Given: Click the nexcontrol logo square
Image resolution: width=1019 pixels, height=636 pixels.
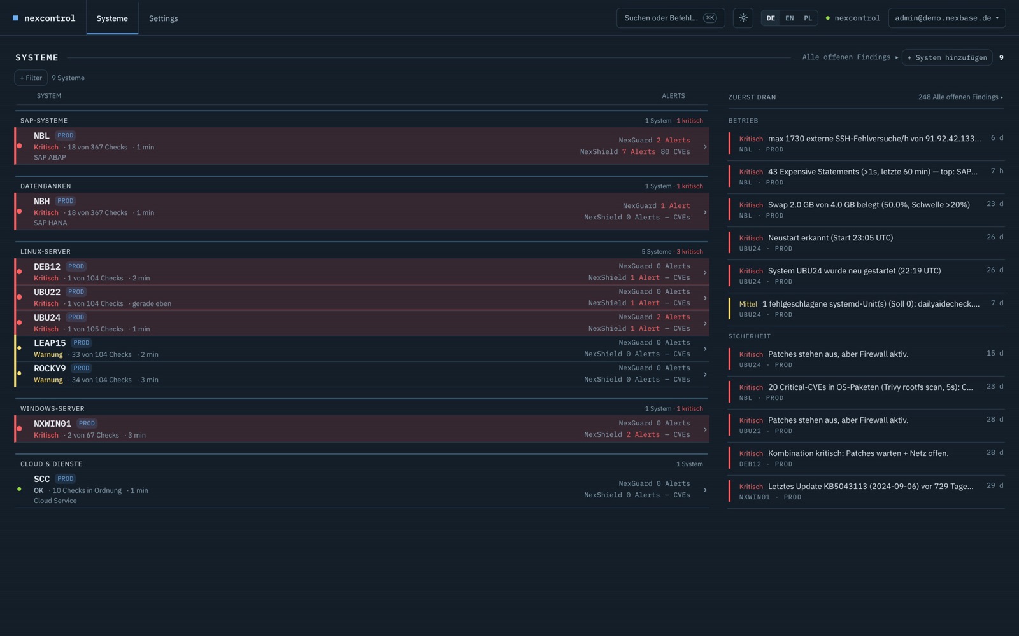Looking at the screenshot, I should tap(15, 18).
